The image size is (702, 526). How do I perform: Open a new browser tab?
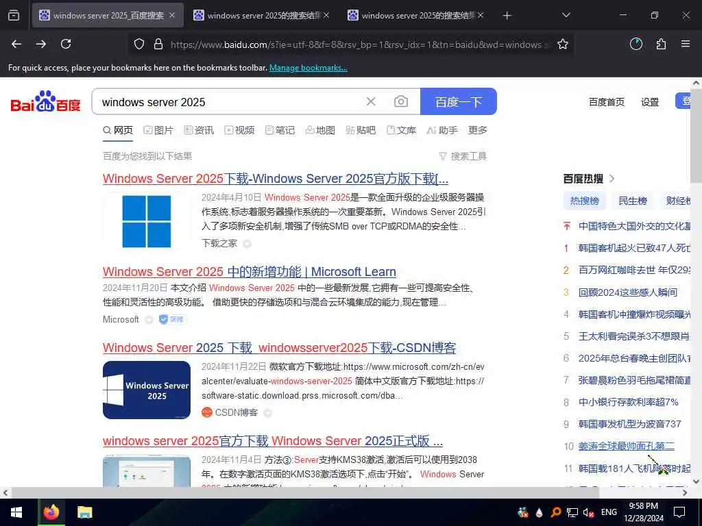[x=507, y=16]
